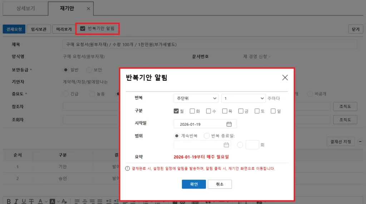The height and width of the screenshot is (204, 366).
Task: Close the 반복기안 알림 dialog with X
Action: point(285,78)
